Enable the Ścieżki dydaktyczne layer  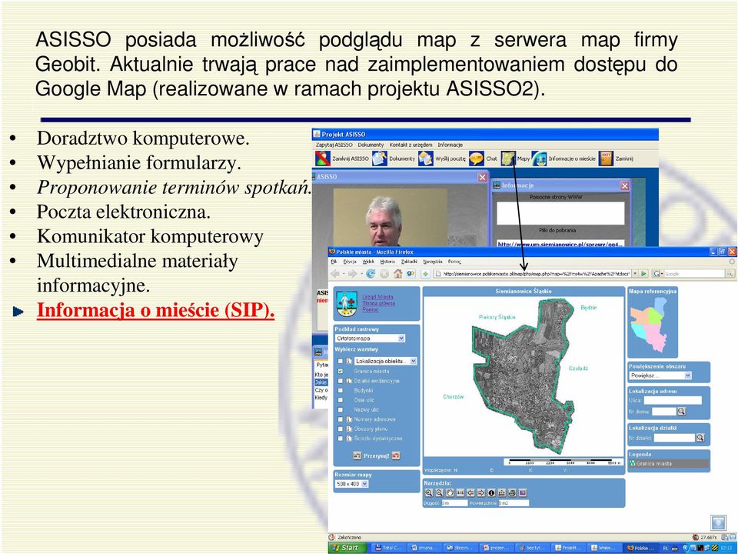(341, 439)
